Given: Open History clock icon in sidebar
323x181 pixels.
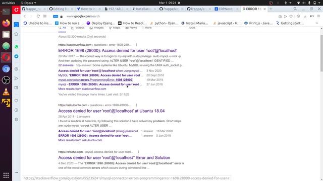Looking at the screenshot, I should 16,110.
